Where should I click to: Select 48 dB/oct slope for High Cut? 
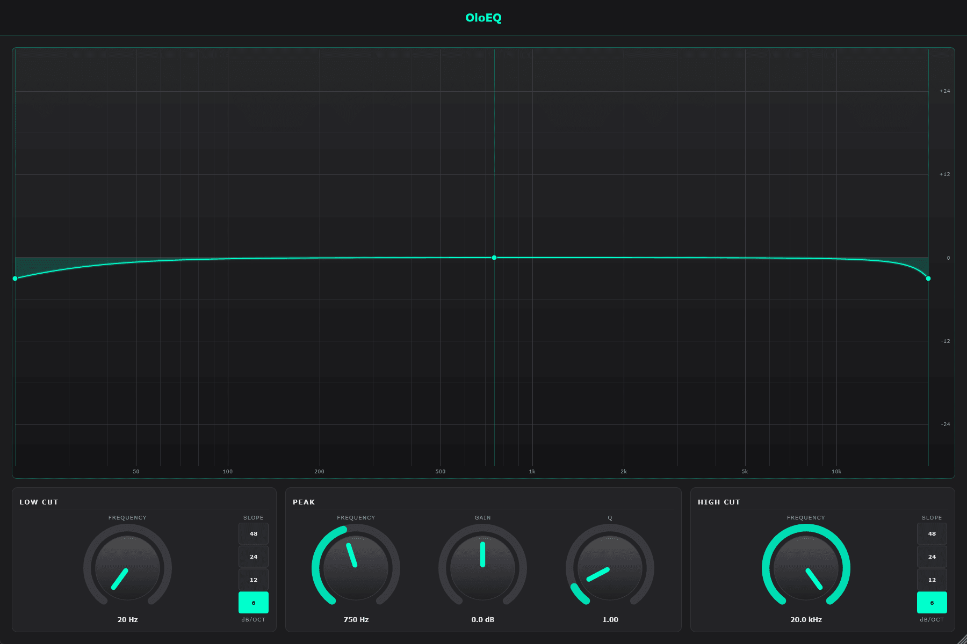tap(932, 533)
